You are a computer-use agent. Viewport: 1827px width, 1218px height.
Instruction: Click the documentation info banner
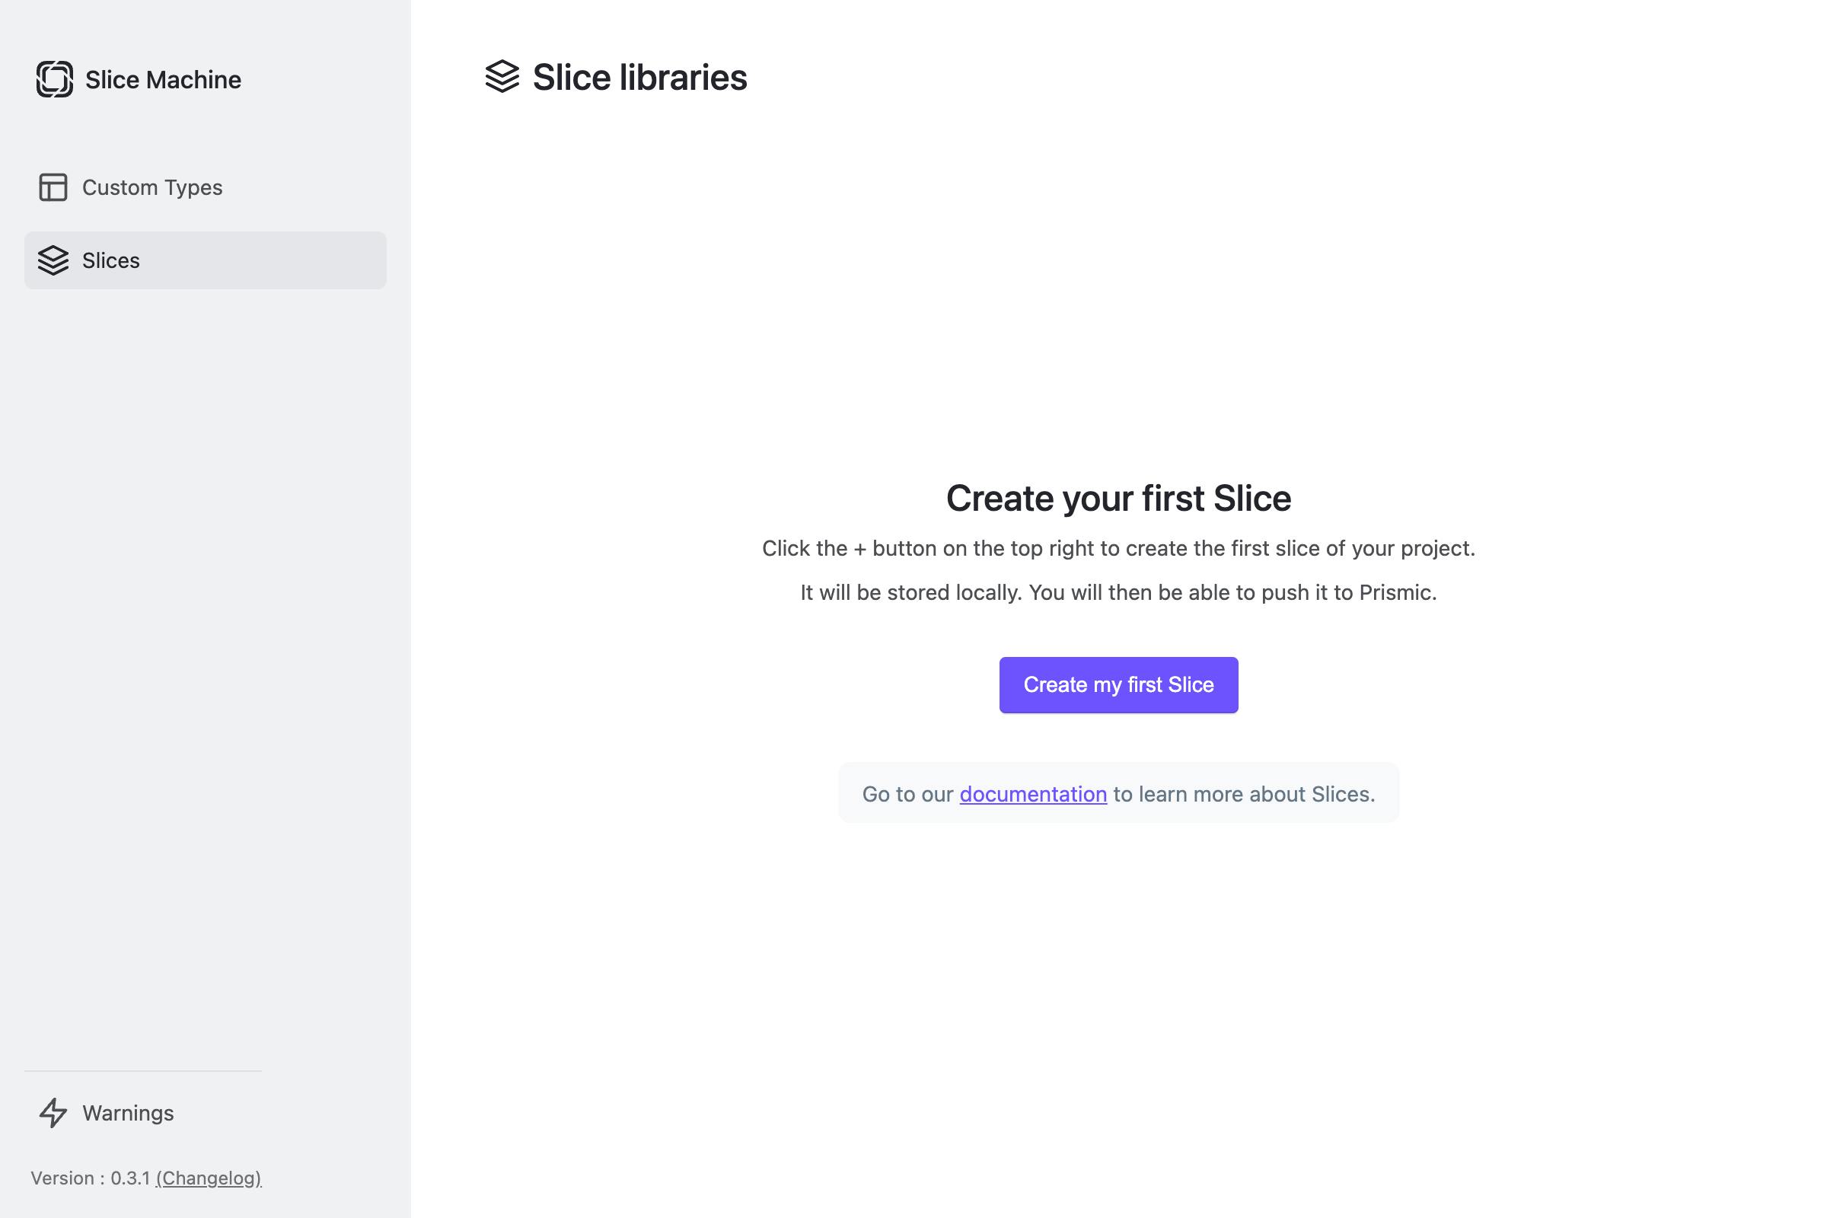tap(1118, 793)
